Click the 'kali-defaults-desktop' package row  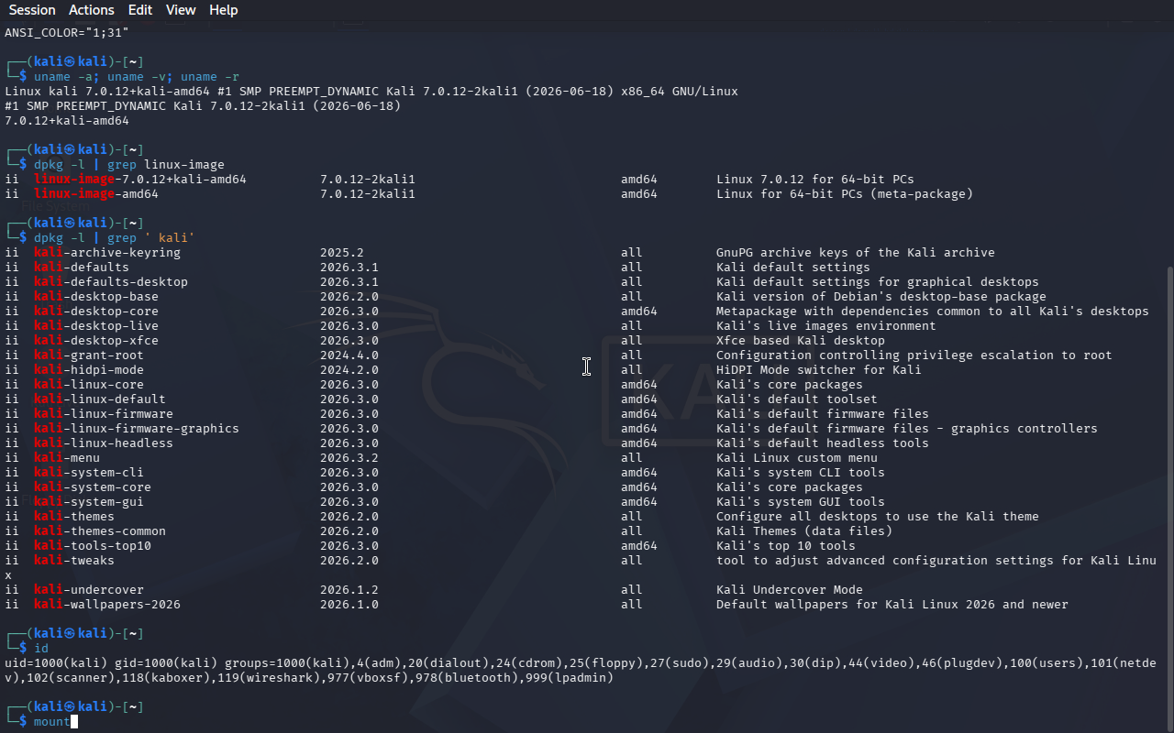pyautogui.click(x=522, y=282)
